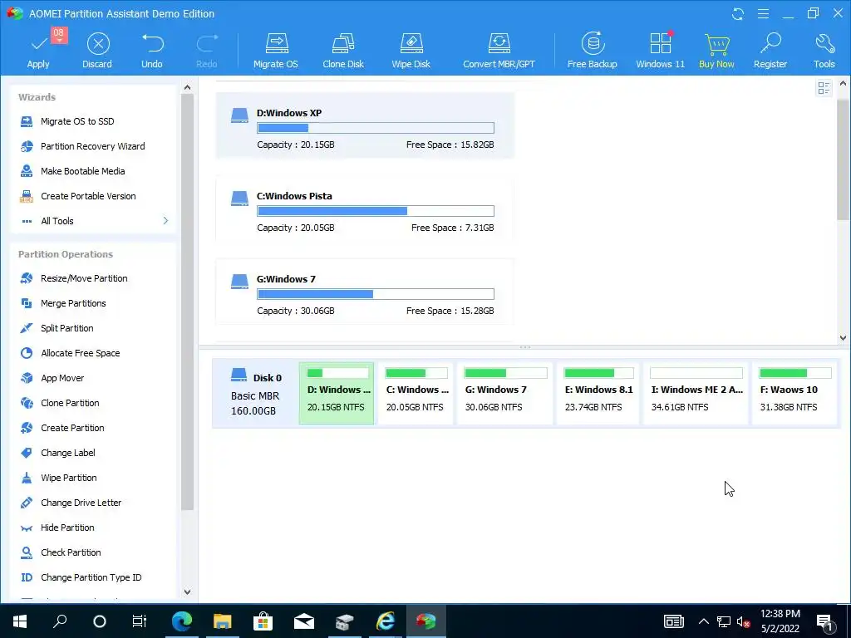Open Internet Explorer from taskbar
This screenshot has height=638, width=851.
pyautogui.click(x=386, y=621)
